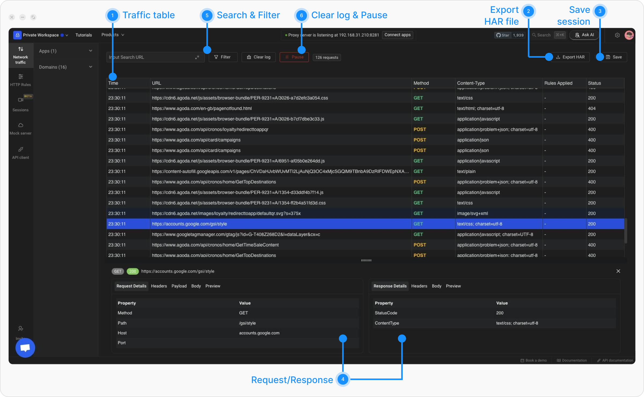Click the Input Search URL field

click(150, 57)
